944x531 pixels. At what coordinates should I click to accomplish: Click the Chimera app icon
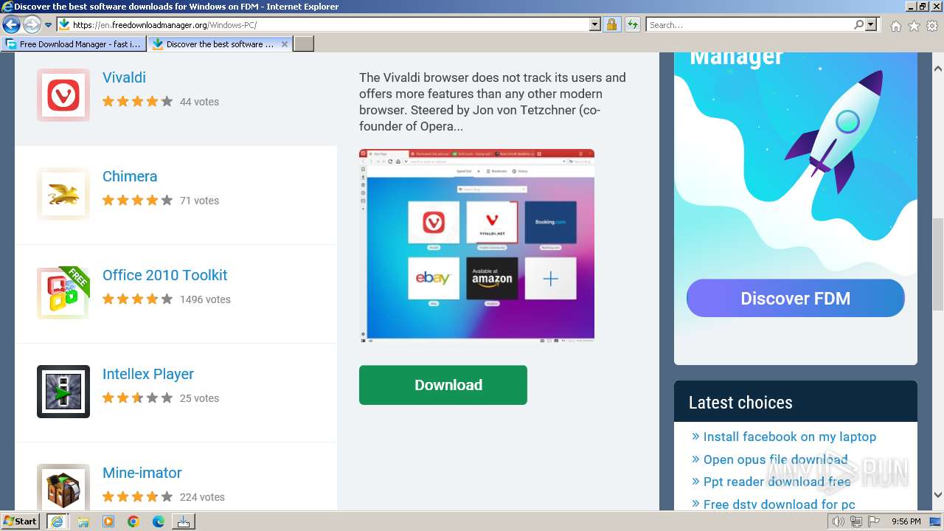click(x=63, y=194)
